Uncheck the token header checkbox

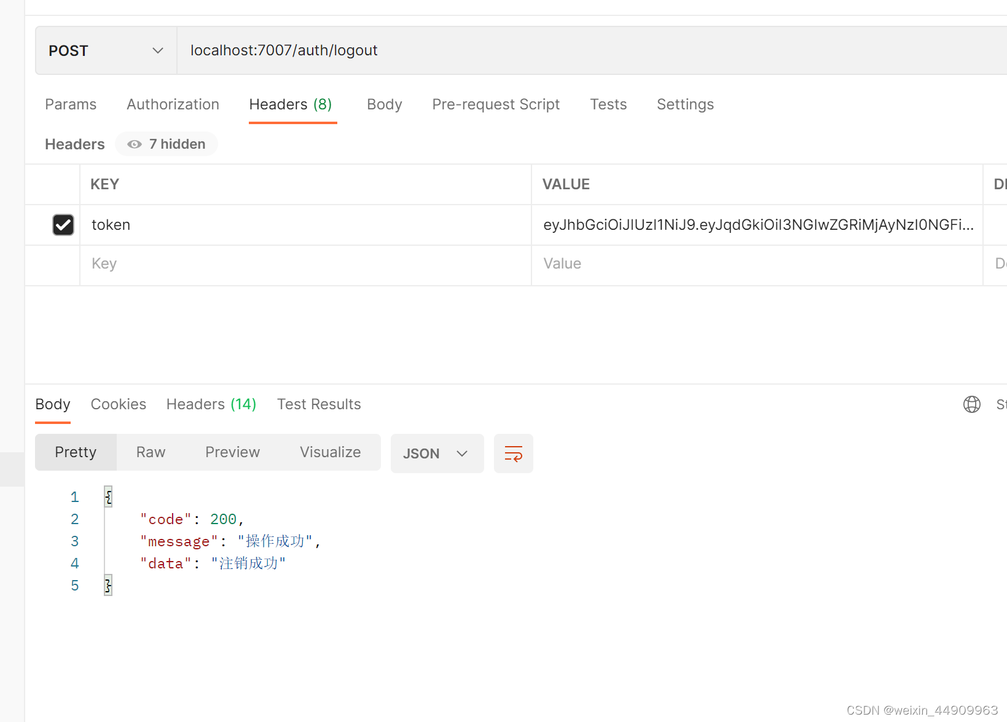[63, 225]
